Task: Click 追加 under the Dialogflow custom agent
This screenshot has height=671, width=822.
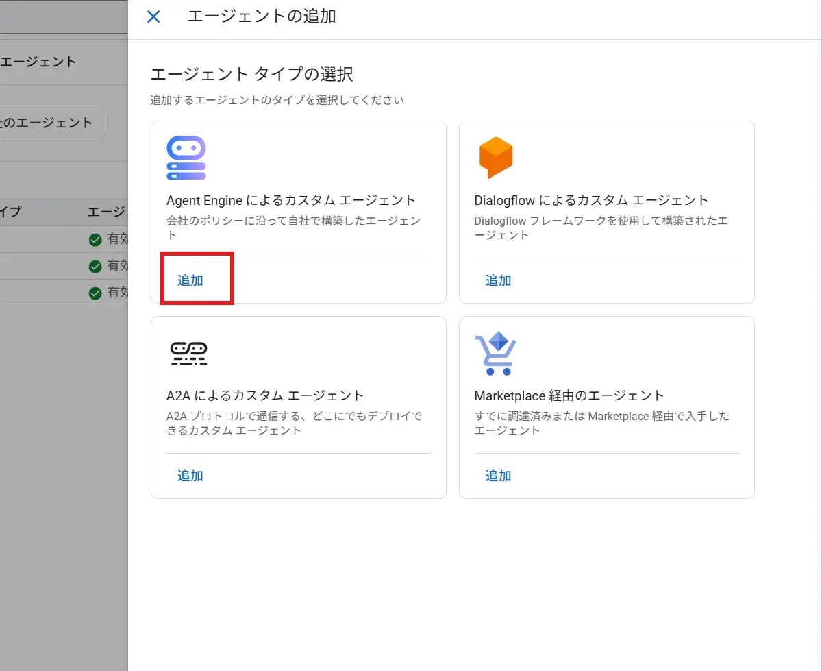Action: (x=498, y=280)
